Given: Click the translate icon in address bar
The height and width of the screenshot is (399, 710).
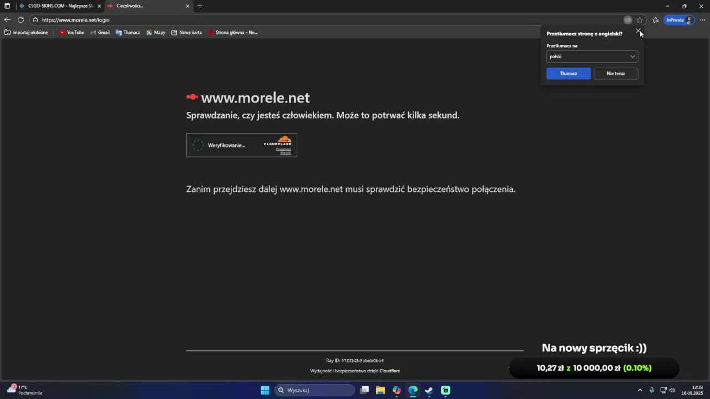Looking at the screenshot, I should tap(627, 20).
